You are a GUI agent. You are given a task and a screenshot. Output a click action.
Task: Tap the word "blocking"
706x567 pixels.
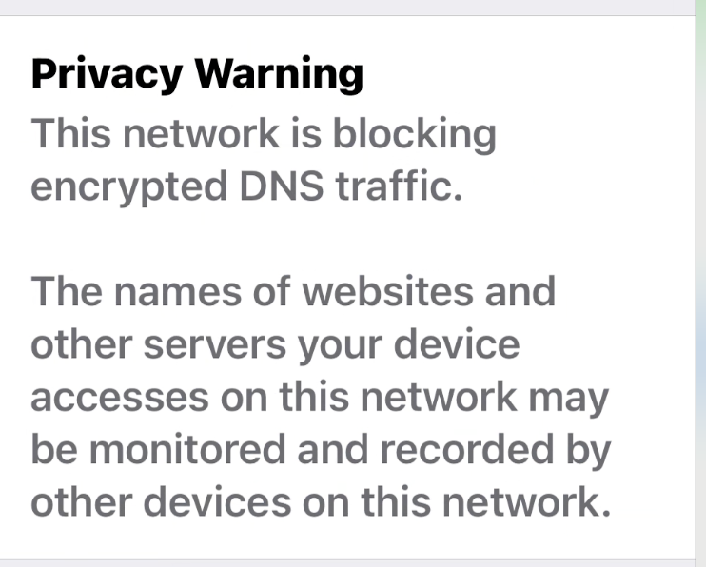(x=414, y=135)
